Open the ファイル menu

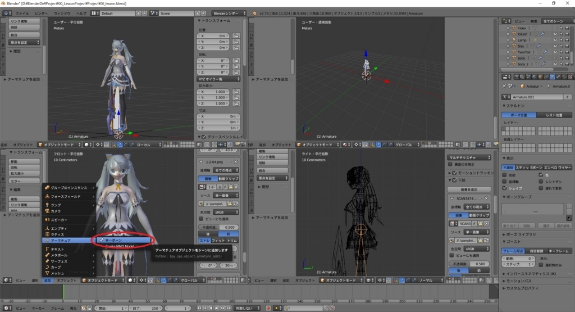coord(22,13)
